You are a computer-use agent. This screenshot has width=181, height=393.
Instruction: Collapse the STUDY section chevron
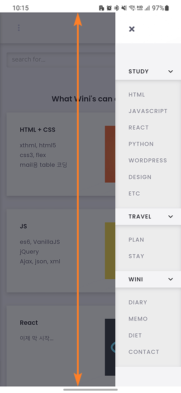coord(171,72)
